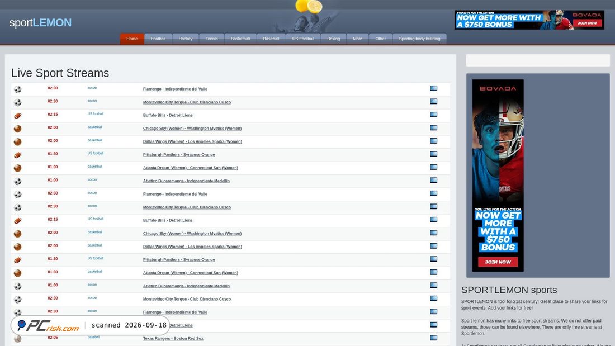
Task: Open the last Flamengo - Independiente del Valle link
Action: pos(175,312)
